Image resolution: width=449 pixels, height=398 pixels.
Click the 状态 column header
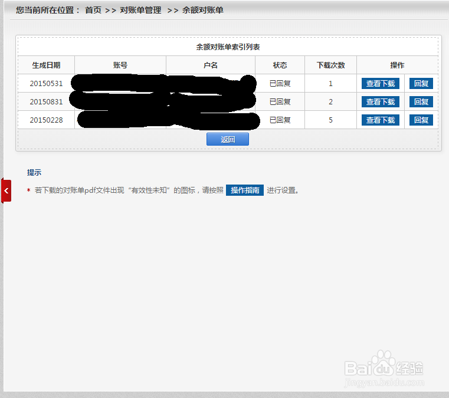tap(280, 65)
